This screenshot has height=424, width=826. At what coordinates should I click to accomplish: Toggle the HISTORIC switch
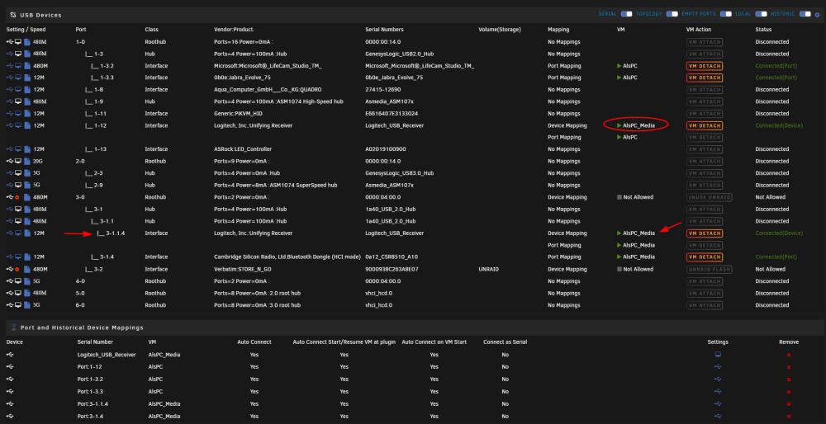tap(805, 14)
